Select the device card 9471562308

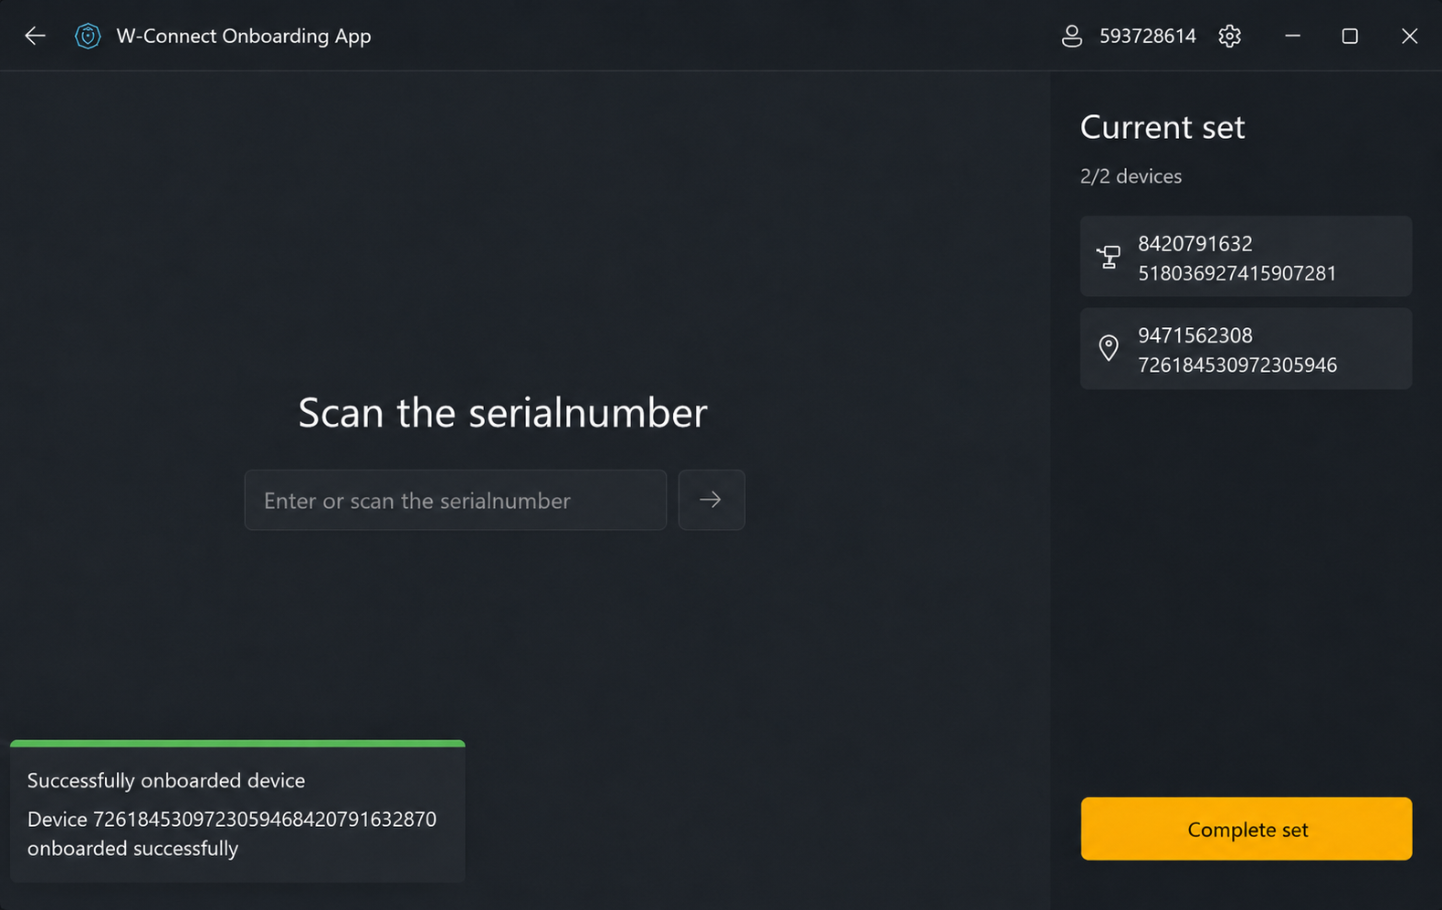click(x=1247, y=348)
